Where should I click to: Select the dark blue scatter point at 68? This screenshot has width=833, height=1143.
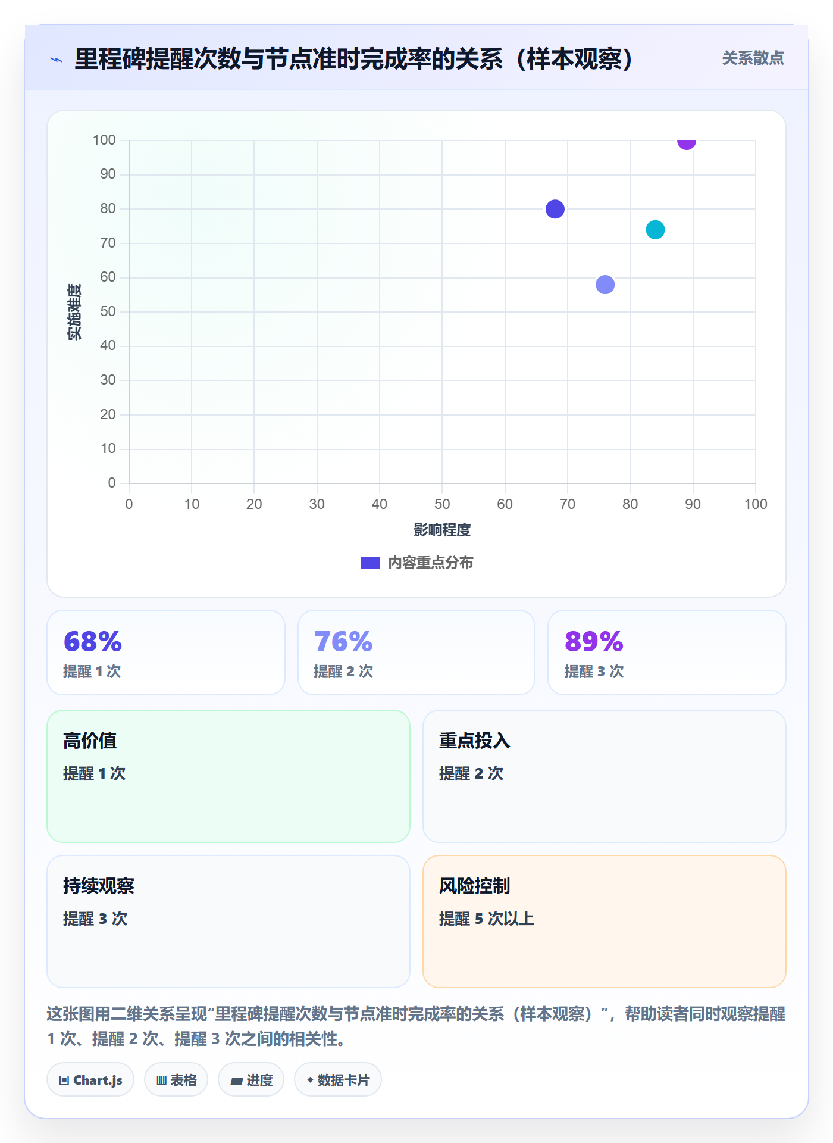555,209
